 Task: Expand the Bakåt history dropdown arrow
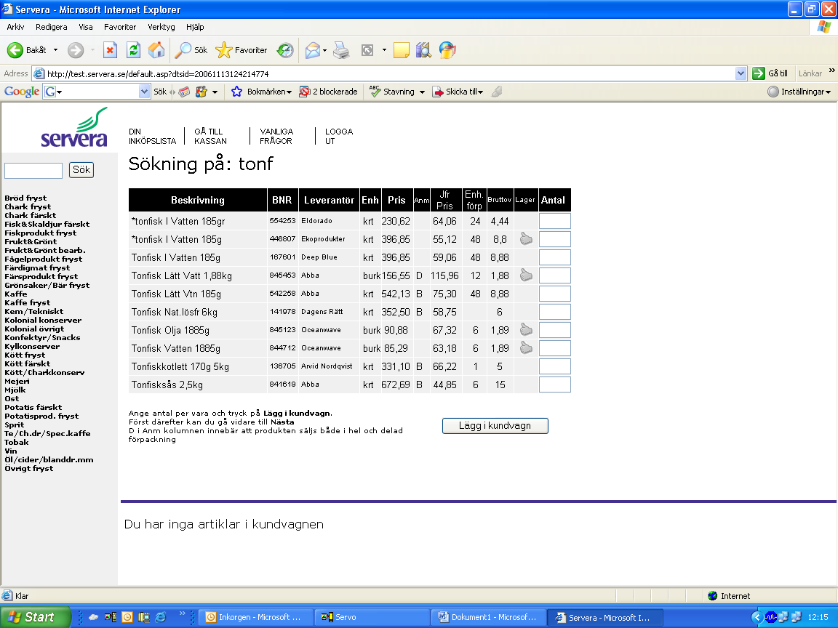pos(55,50)
